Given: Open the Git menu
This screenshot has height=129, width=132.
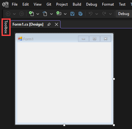Looking at the screenshot, I should (x=49, y=4).
